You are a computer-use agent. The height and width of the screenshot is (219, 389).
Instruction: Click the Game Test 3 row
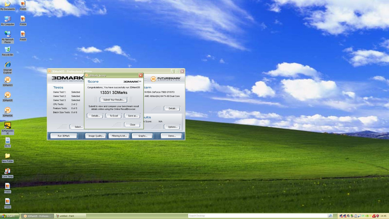(x=67, y=100)
